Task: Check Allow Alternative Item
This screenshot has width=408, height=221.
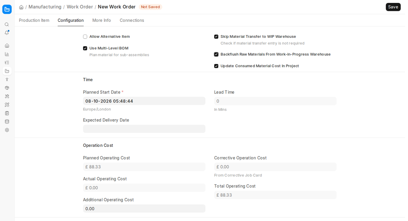Action: pos(85,37)
